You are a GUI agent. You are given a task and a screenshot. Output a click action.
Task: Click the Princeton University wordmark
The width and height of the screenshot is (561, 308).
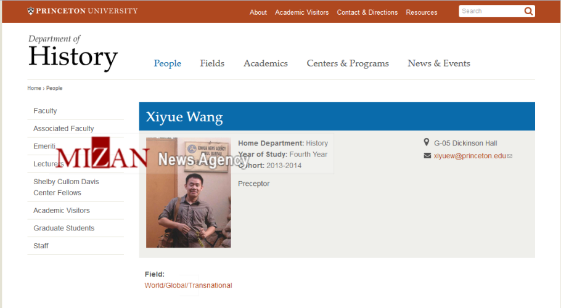[87, 10]
